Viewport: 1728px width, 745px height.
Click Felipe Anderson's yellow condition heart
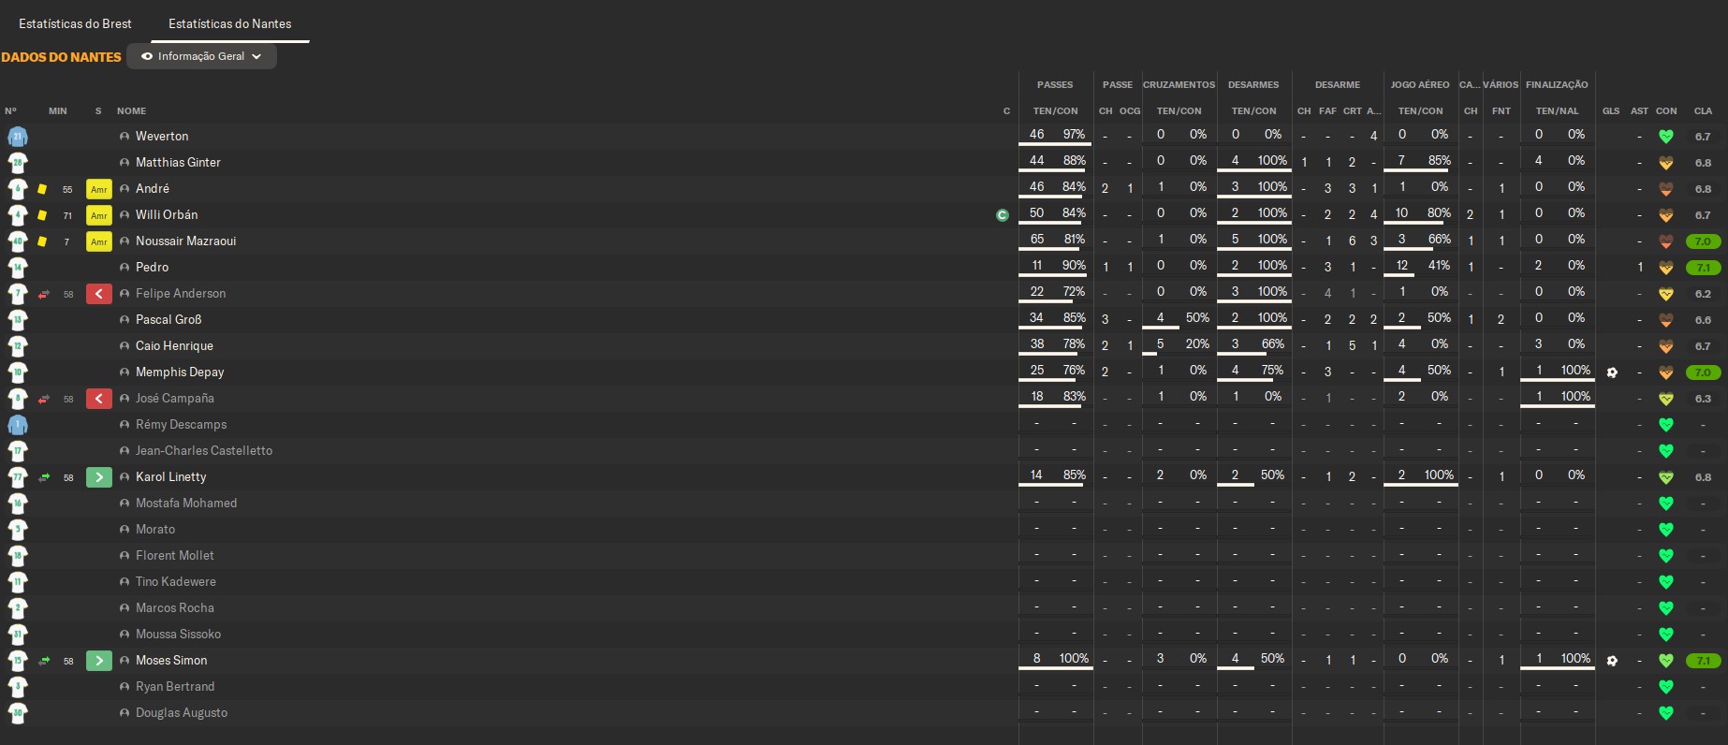[1666, 294]
